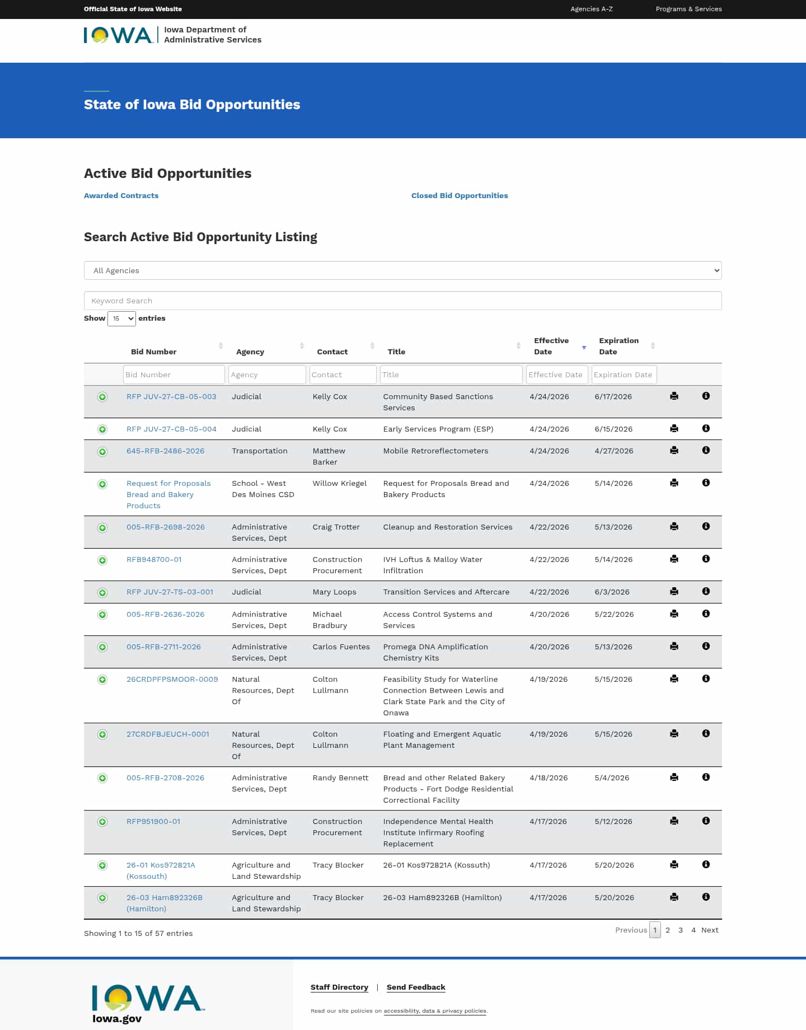
Task: Click the Iowa logo in the header
Action: click(119, 35)
